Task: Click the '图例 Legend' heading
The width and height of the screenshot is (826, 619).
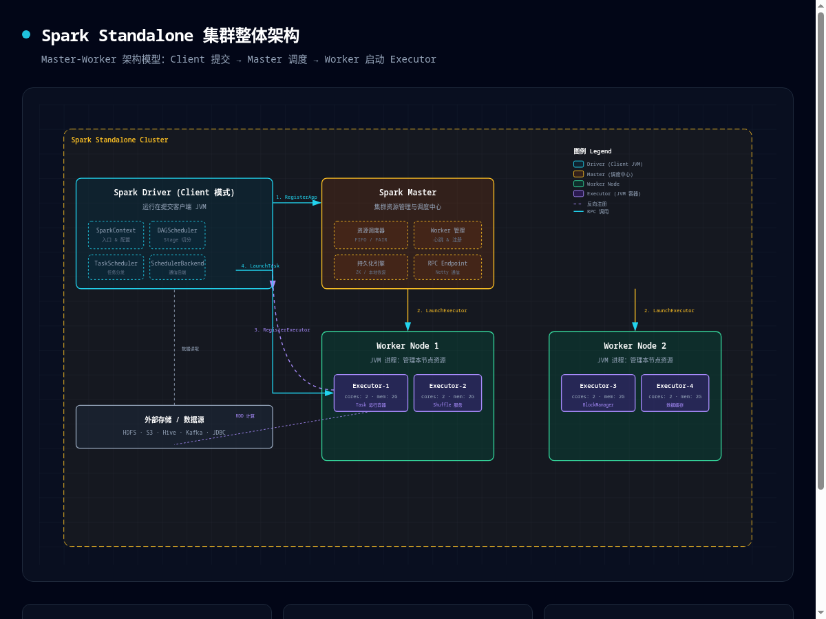Action: click(x=593, y=151)
